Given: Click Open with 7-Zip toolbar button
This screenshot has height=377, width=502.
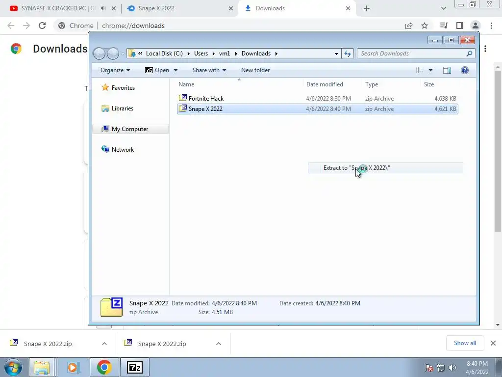Looking at the screenshot, I should click(157, 70).
